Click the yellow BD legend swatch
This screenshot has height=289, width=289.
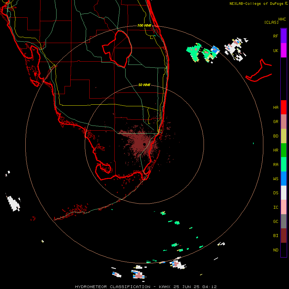(284, 136)
